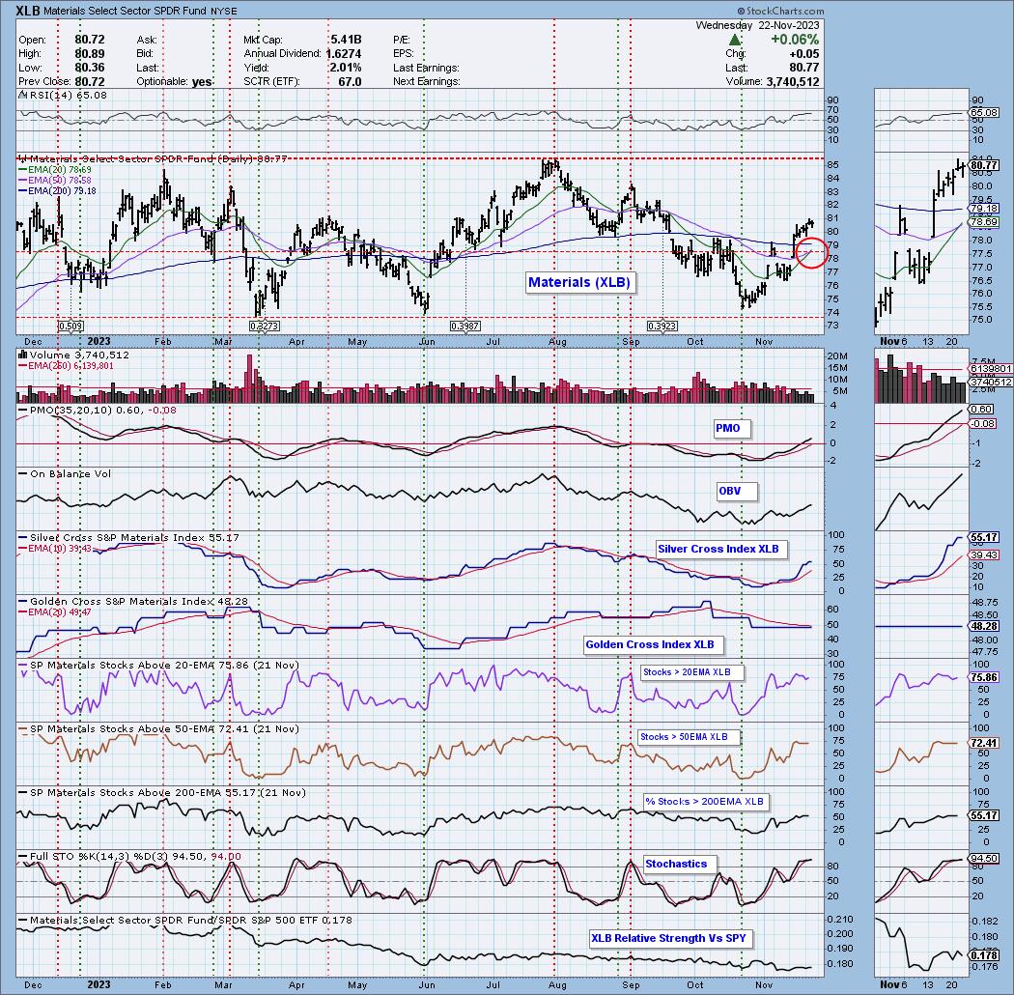
Task: Click the 75.86 stocks above 20-EMA tag
Action: tap(984, 677)
